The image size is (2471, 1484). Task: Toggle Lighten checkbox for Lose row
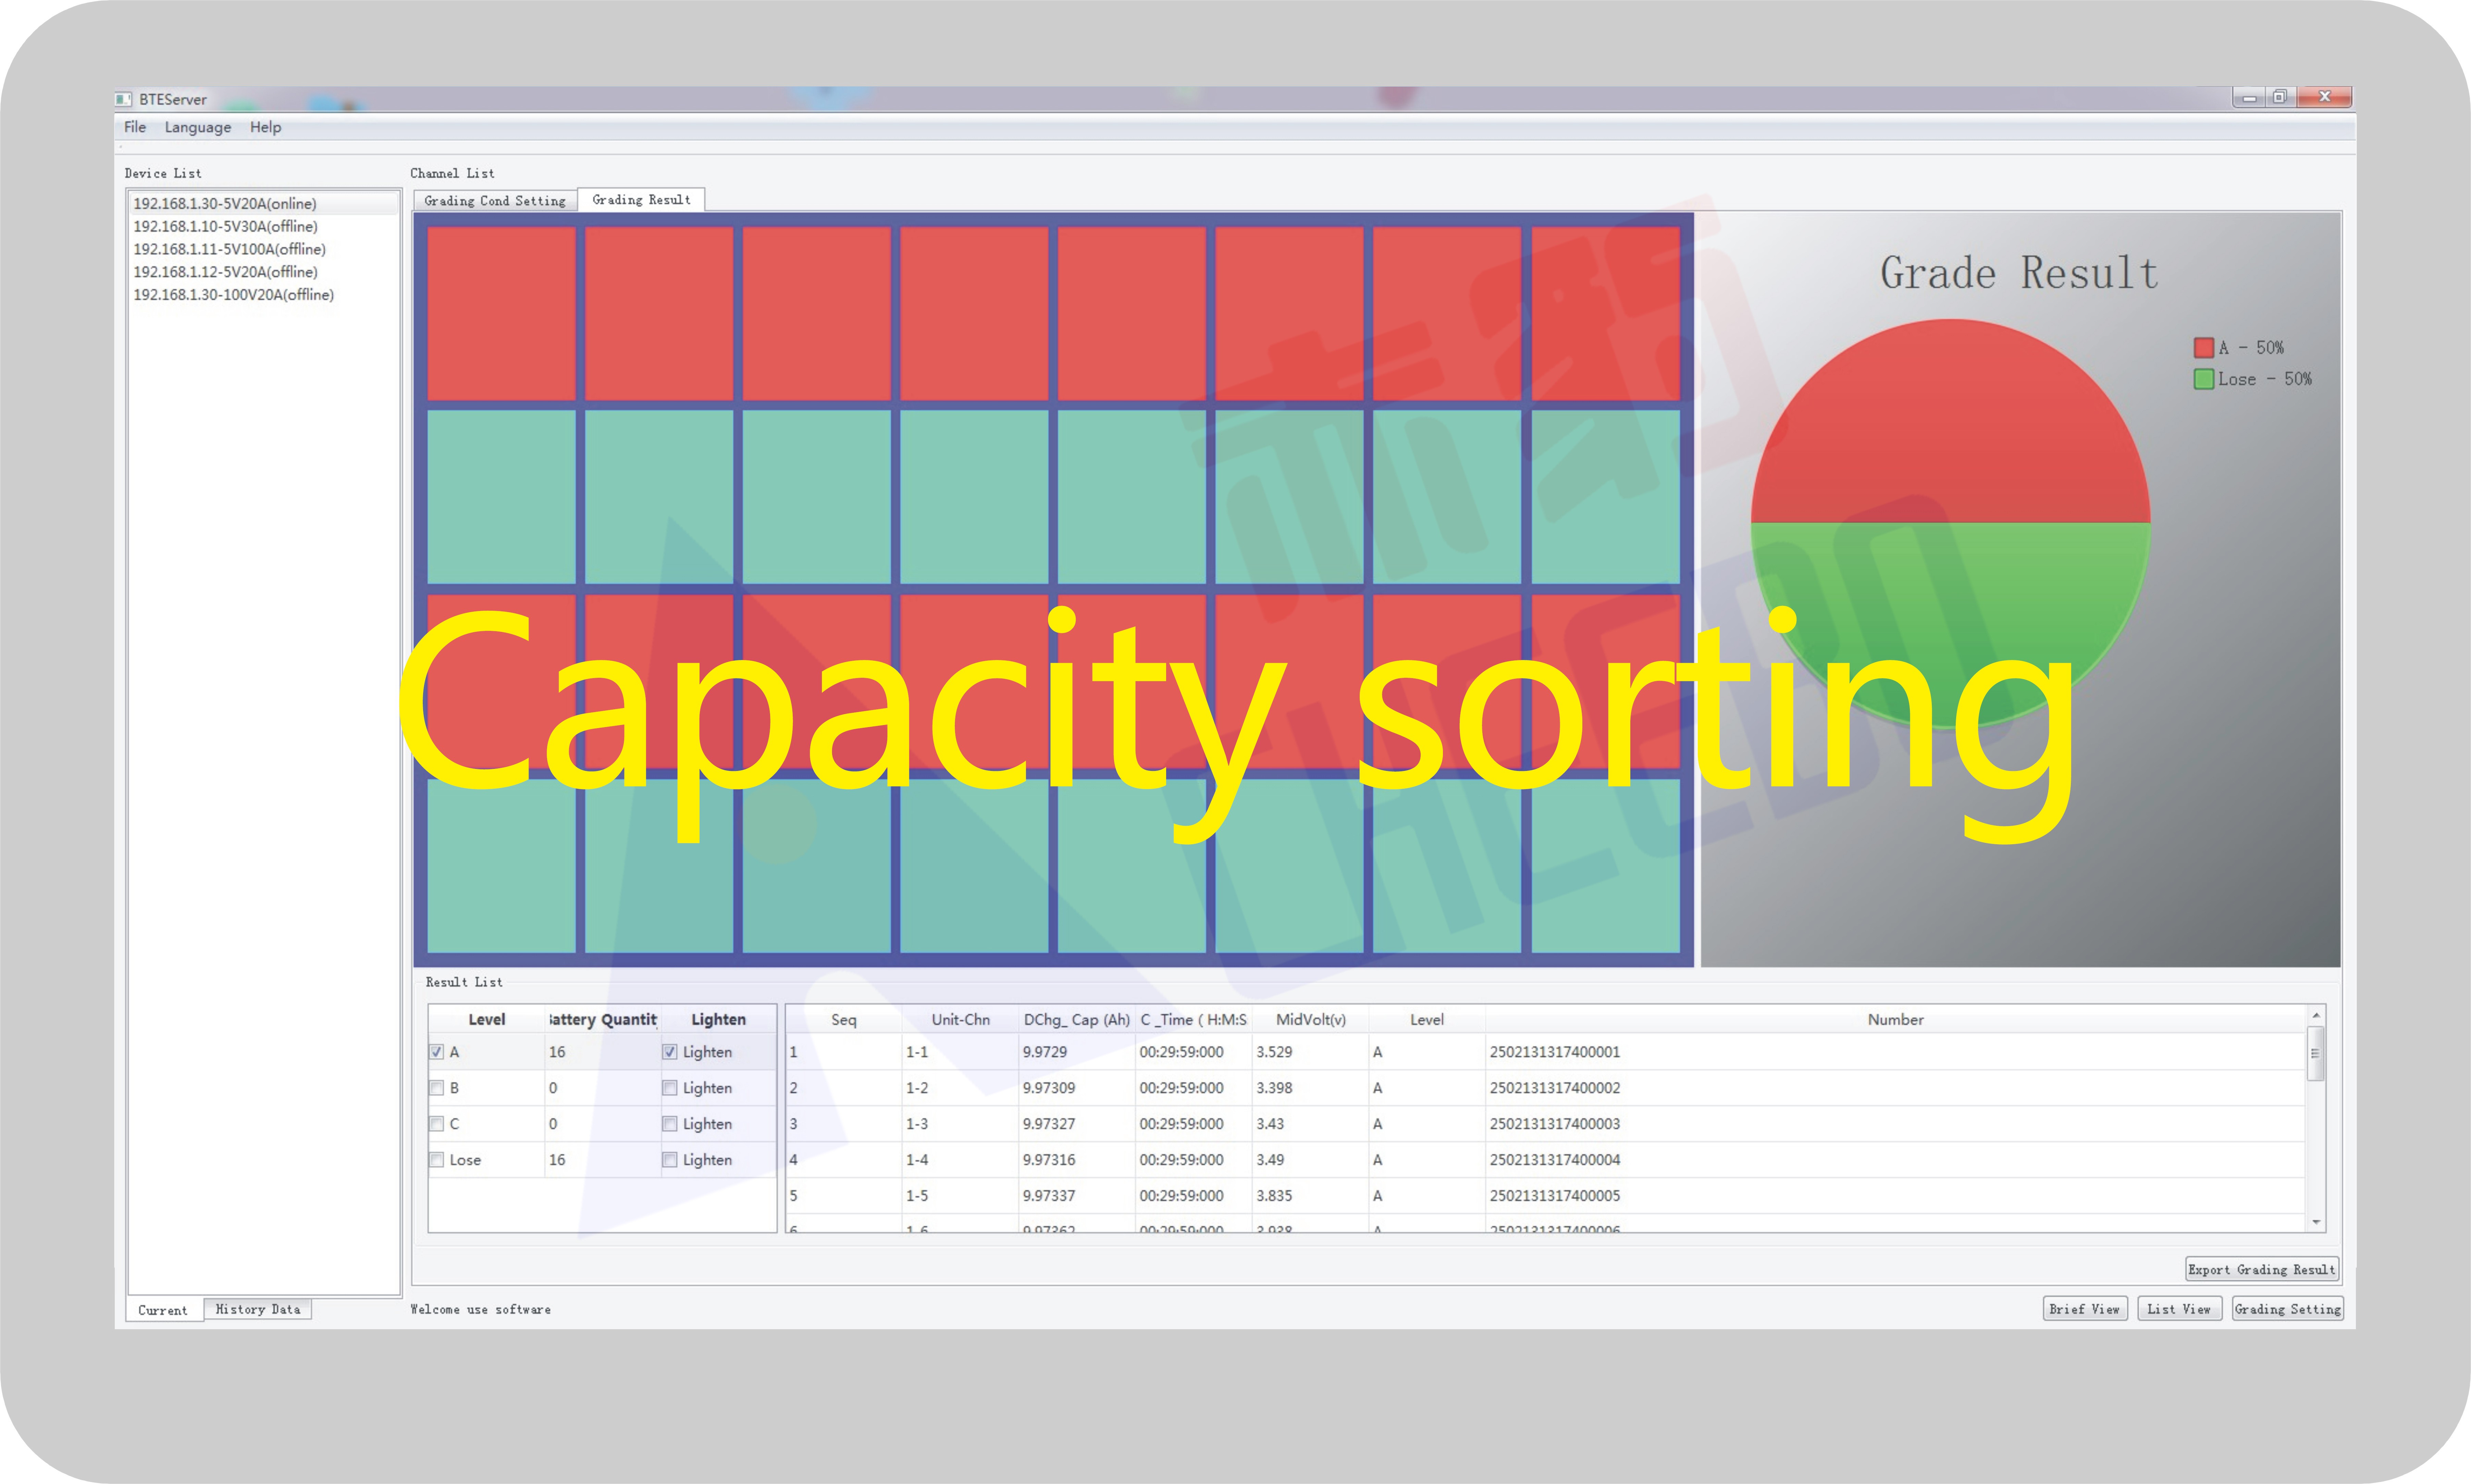pos(670,1160)
